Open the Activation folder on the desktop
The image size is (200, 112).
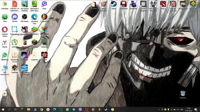pyautogui.click(x=5, y=4)
